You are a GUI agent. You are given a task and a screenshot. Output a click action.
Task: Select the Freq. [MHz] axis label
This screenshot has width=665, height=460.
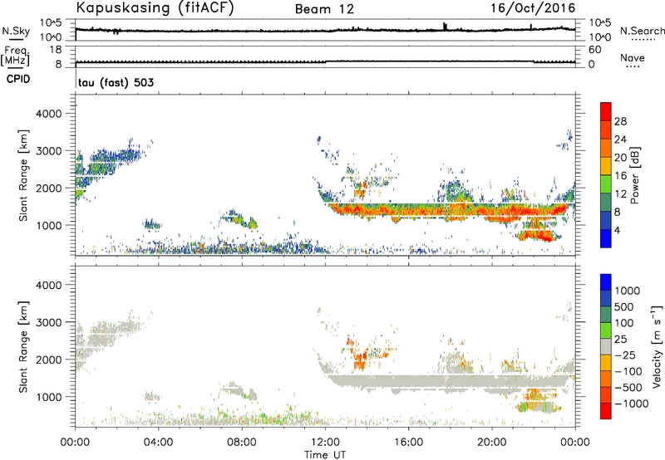click(x=16, y=56)
